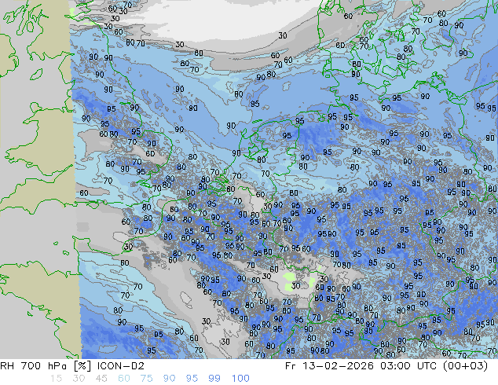Click legend value 99
This screenshot has width=498, height=385.
point(214,379)
